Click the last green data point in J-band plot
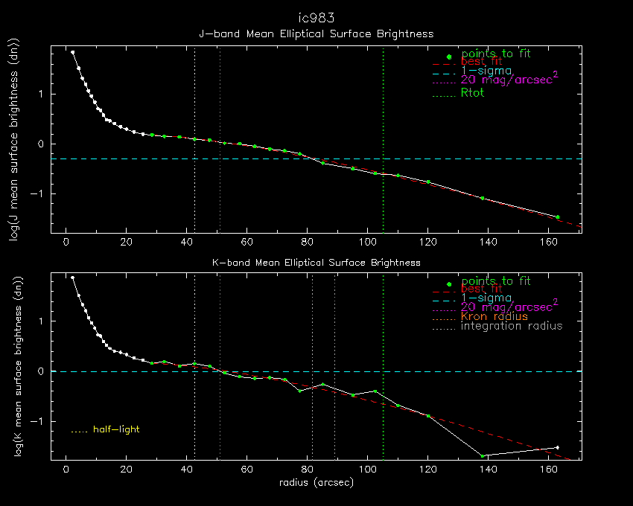The image size is (633, 506). click(x=557, y=217)
